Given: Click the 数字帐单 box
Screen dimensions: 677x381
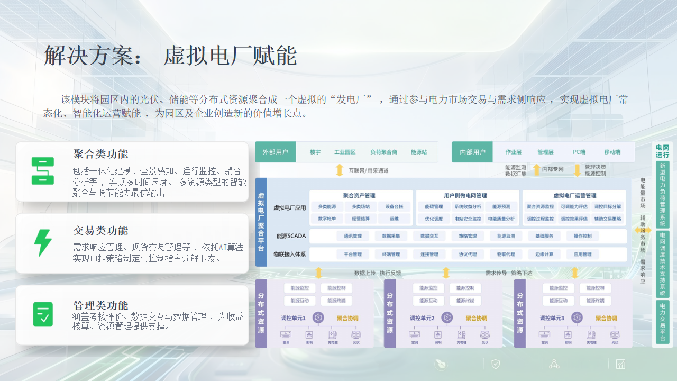Looking at the screenshot, I should click(327, 219).
